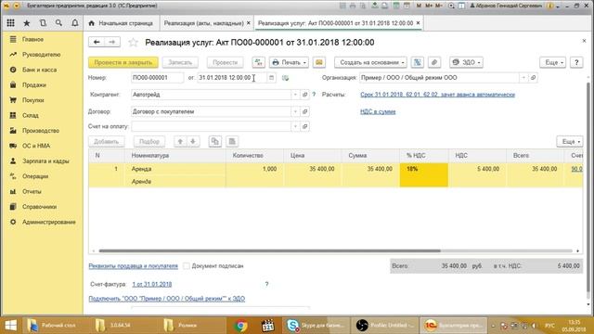The image size is (594, 334).
Task: Open Реквизиты продавца и покупателя link
Action: [133, 266]
